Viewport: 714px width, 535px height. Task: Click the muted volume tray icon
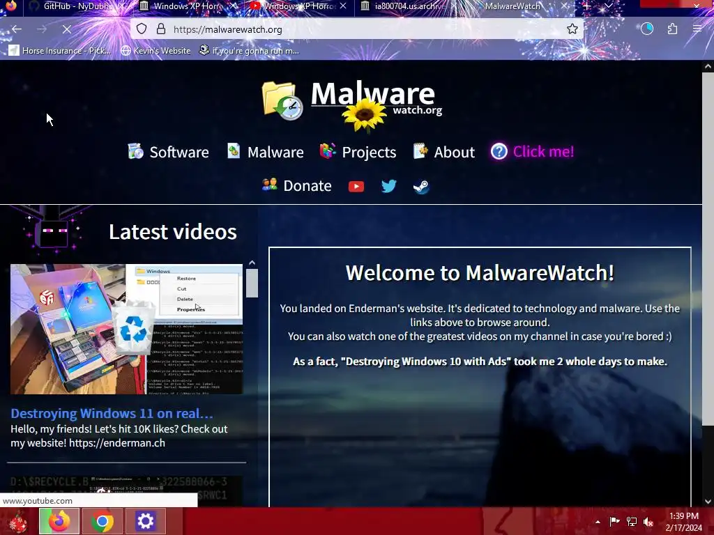coord(648,522)
